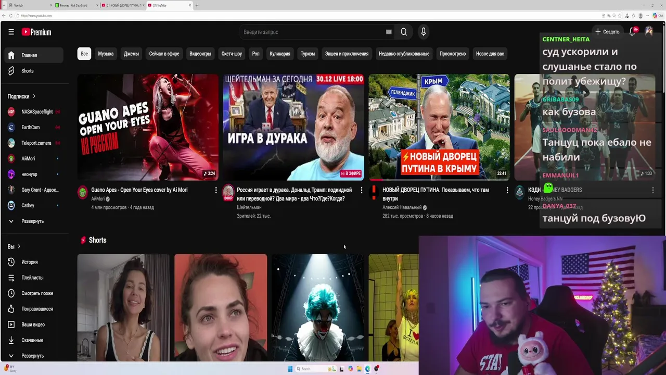Open the Новый дворец Путина thumbnail

[x=439, y=127]
